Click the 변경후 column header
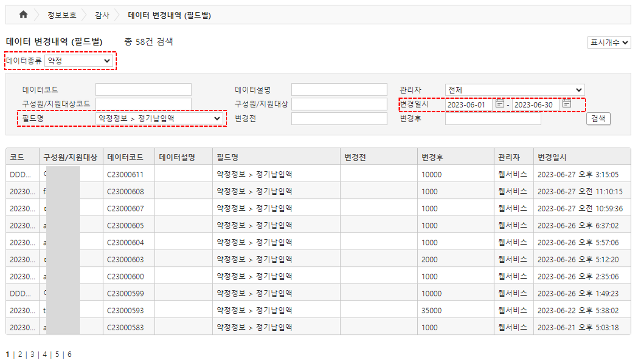 [x=432, y=157]
